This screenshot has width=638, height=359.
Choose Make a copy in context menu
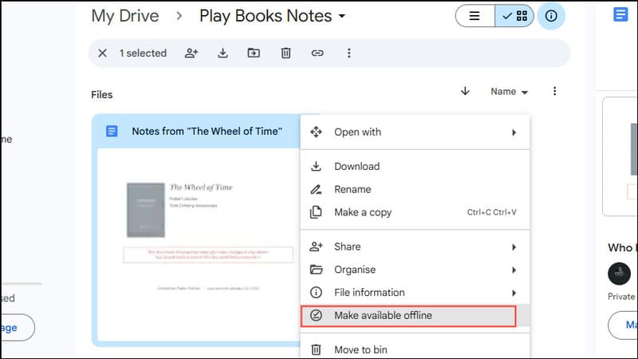[x=415, y=212]
